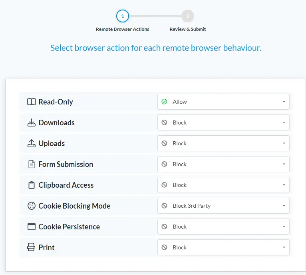Image resolution: width=306 pixels, height=275 pixels.
Task: Click the Cookie Persistence window icon
Action: pos(31,227)
